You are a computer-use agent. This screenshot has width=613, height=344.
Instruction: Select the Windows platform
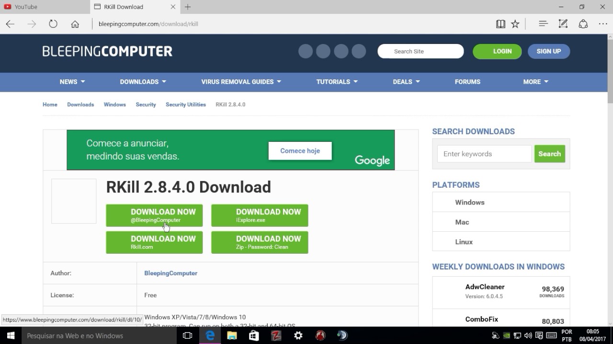point(501,202)
